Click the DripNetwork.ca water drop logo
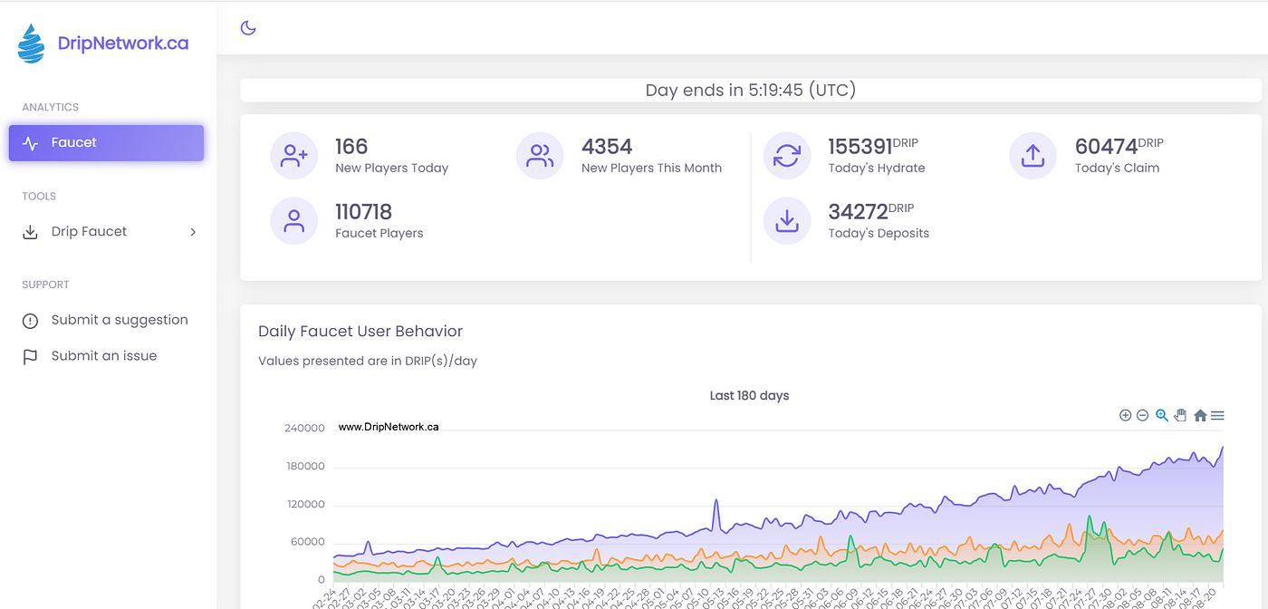This screenshot has height=609, width=1268. 32,43
